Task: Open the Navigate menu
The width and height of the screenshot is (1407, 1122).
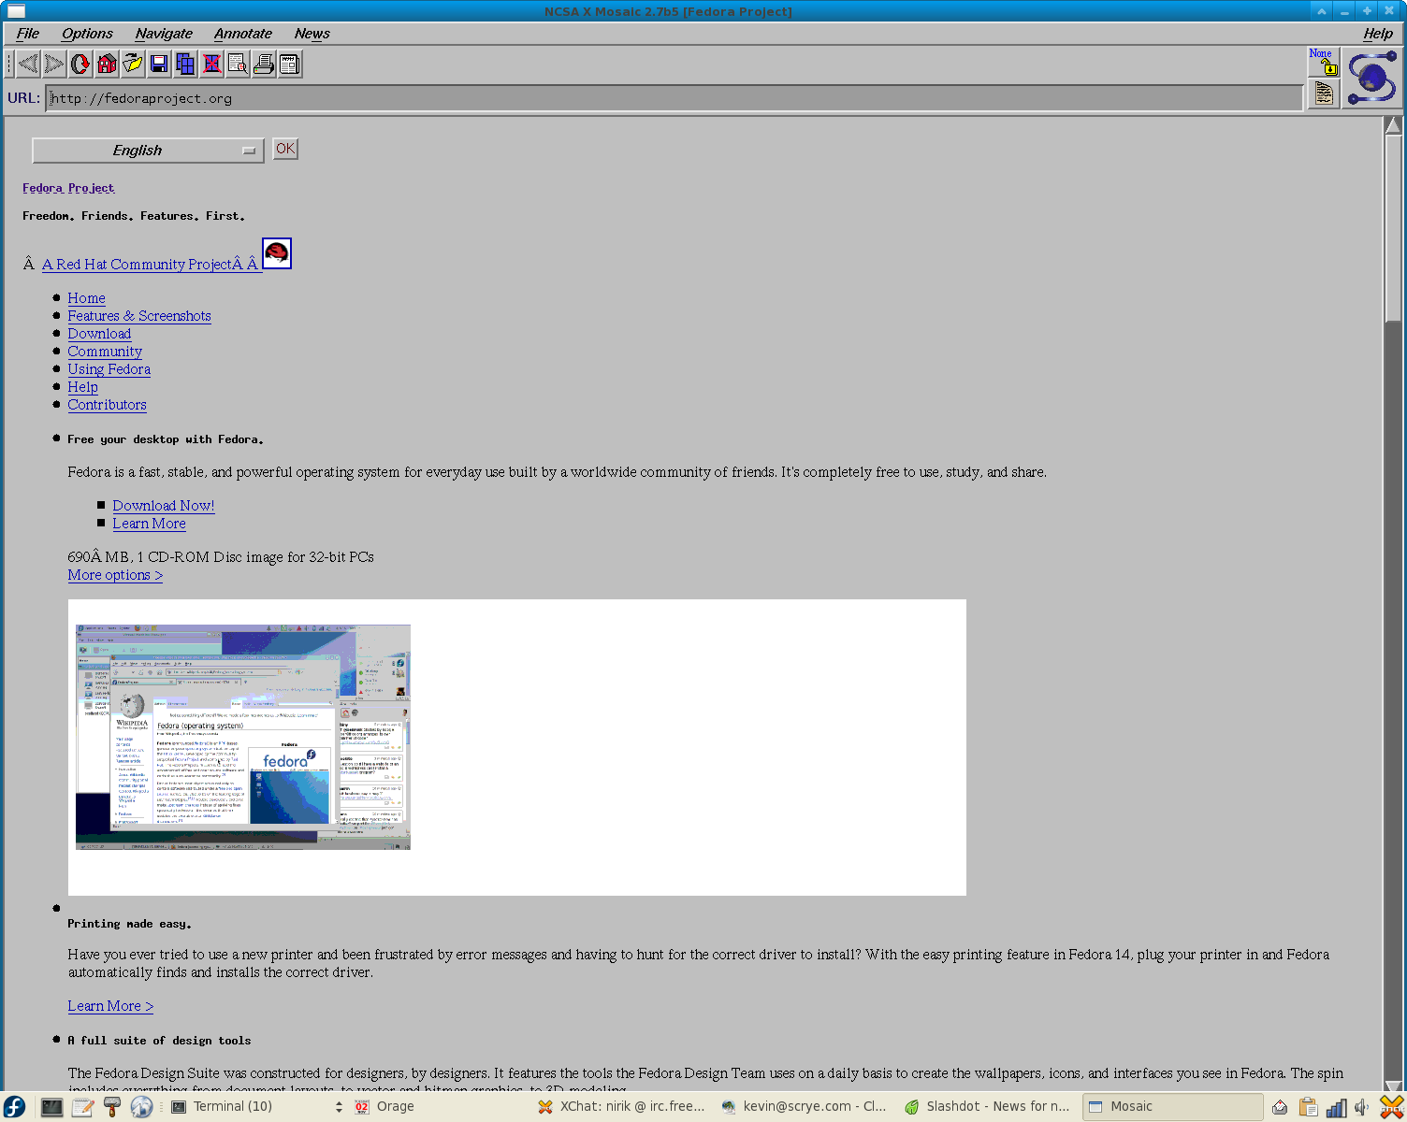Action: (x=164, y=34)
